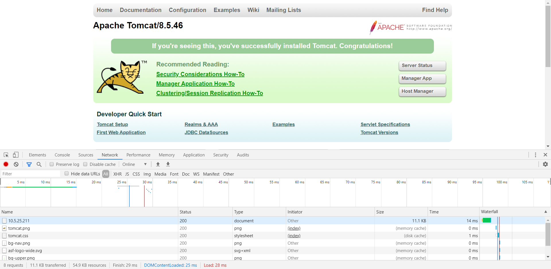The image size is (551, 269).
Task: Stop recording network log
Action: [x=6, y=164]
